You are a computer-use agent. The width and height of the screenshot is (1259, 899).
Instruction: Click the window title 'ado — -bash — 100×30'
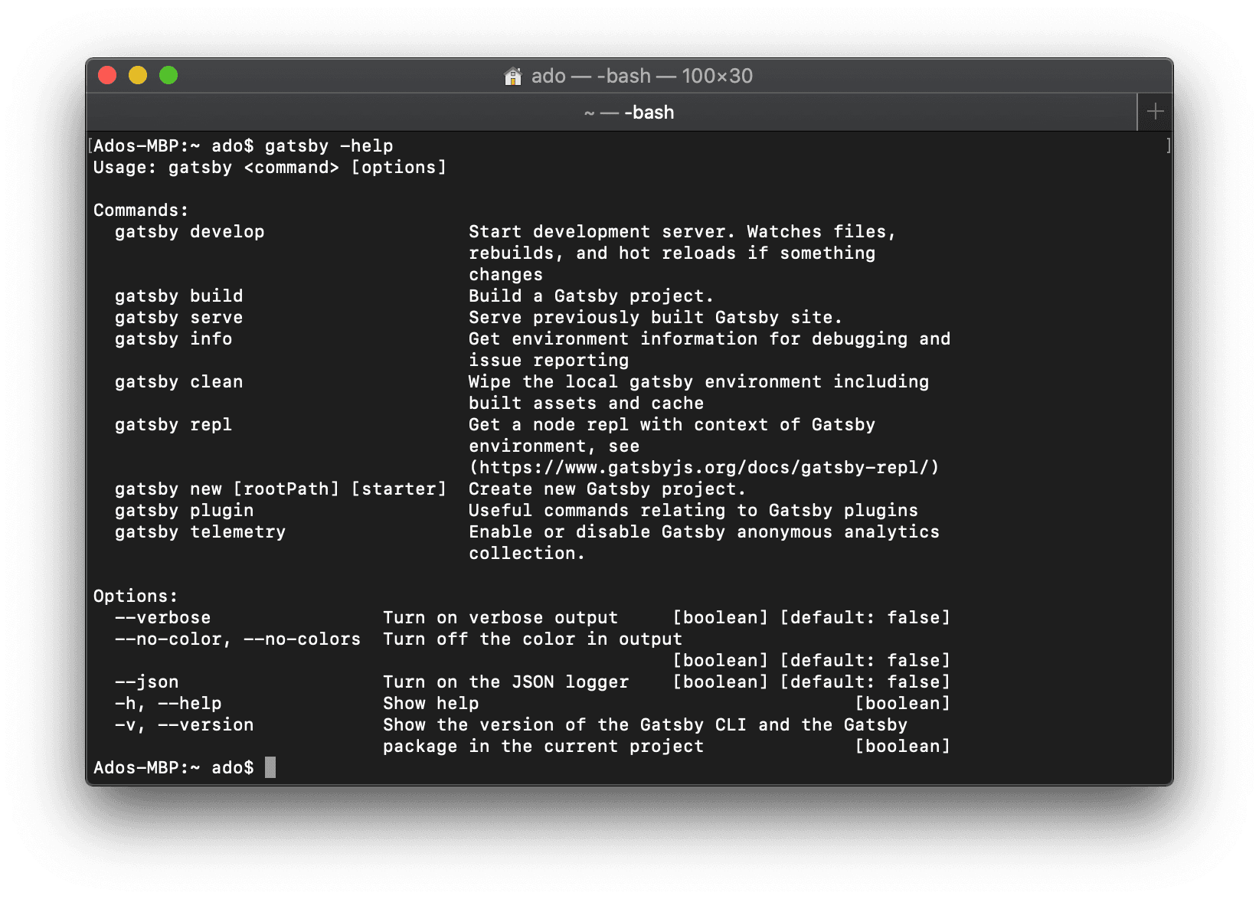click(642, 76)
